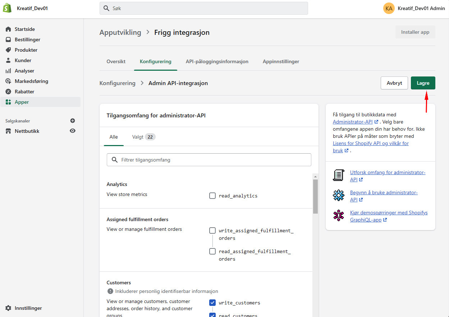
Task: Click the Lagre save button
Action: 423,83
